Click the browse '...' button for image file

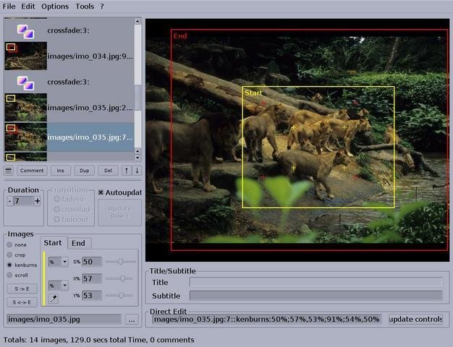131,319
